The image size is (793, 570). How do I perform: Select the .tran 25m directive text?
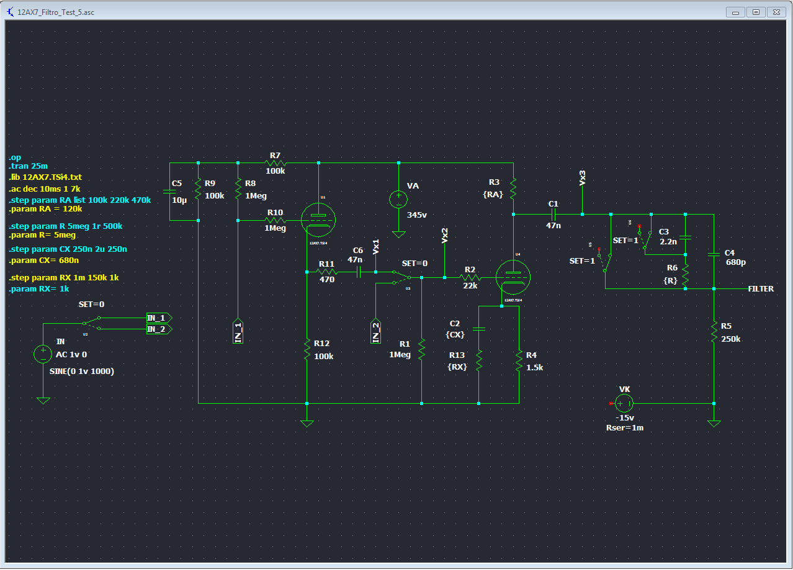(x=28, y=167)
